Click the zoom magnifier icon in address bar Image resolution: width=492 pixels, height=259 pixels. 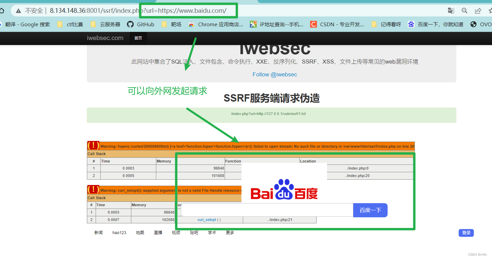pyautogui.click(x=464, y=11)
